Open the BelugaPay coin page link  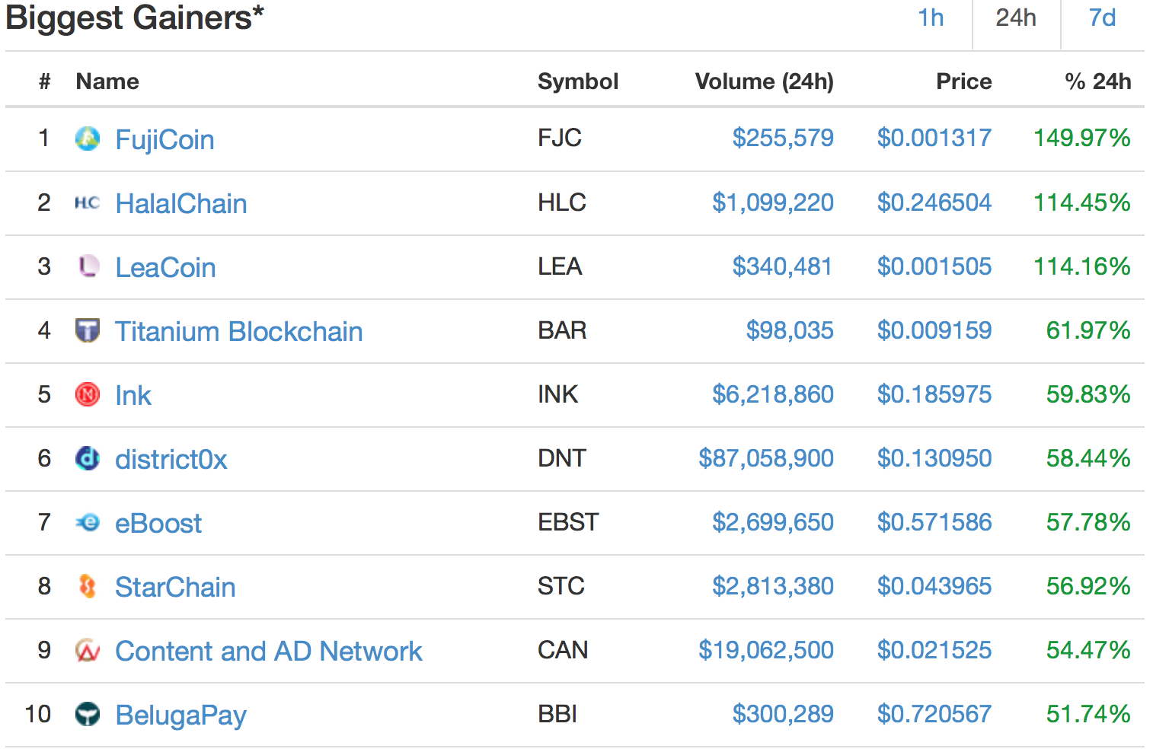point(180,715)
